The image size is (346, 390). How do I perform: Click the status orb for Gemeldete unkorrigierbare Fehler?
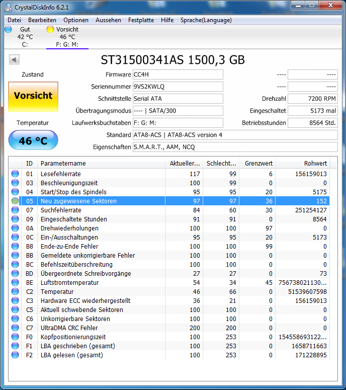(x=15, y=255)
